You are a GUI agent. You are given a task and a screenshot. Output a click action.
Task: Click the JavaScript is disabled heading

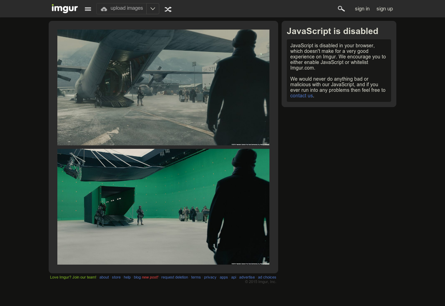click(x=332, y=31)
